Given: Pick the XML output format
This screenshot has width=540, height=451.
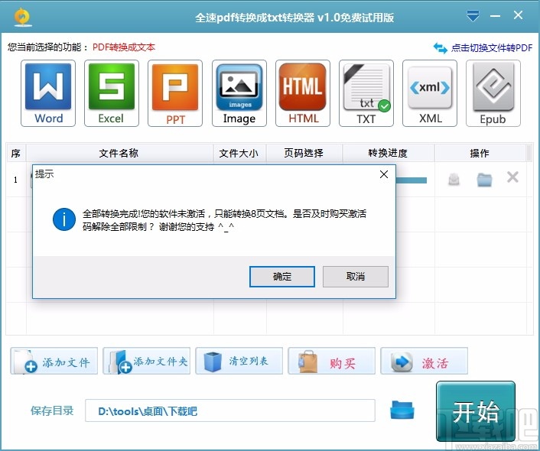Looking at the screenshot, I should coord(430,93).
